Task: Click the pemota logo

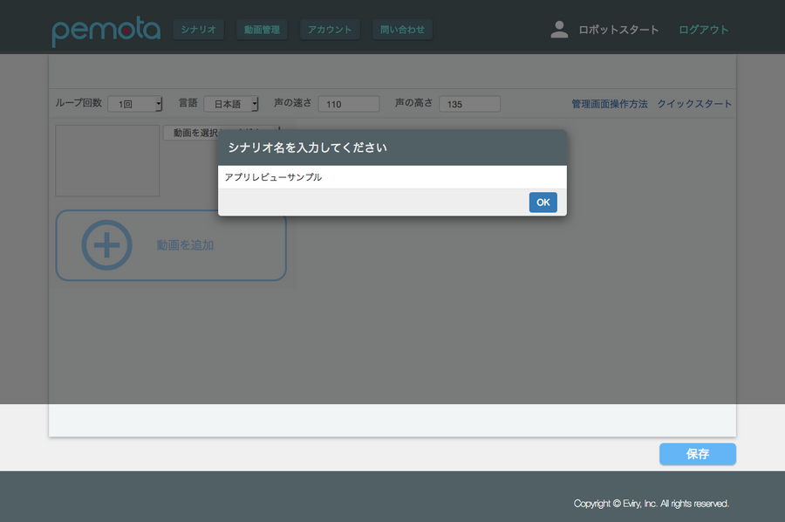Action: (x=106, y=31)
